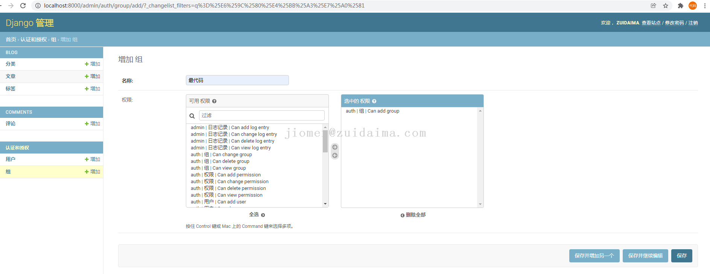Image resolution: width=710 pixels, height=274 pixels.
Task: Open 标签 list in sidebar
Action: pos(11,89)
